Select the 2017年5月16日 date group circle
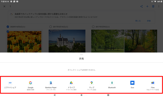 [51, 27]
